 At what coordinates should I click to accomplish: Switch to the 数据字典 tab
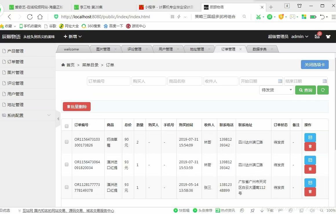(x=260, y=49)
